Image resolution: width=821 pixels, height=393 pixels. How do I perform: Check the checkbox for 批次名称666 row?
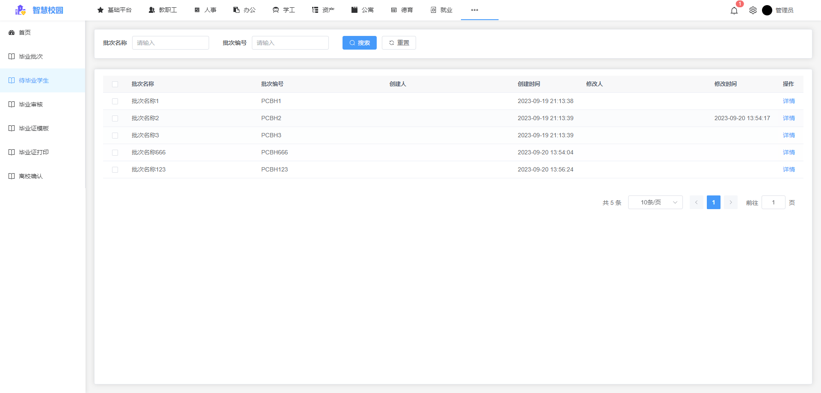click(x=115, y=153)
